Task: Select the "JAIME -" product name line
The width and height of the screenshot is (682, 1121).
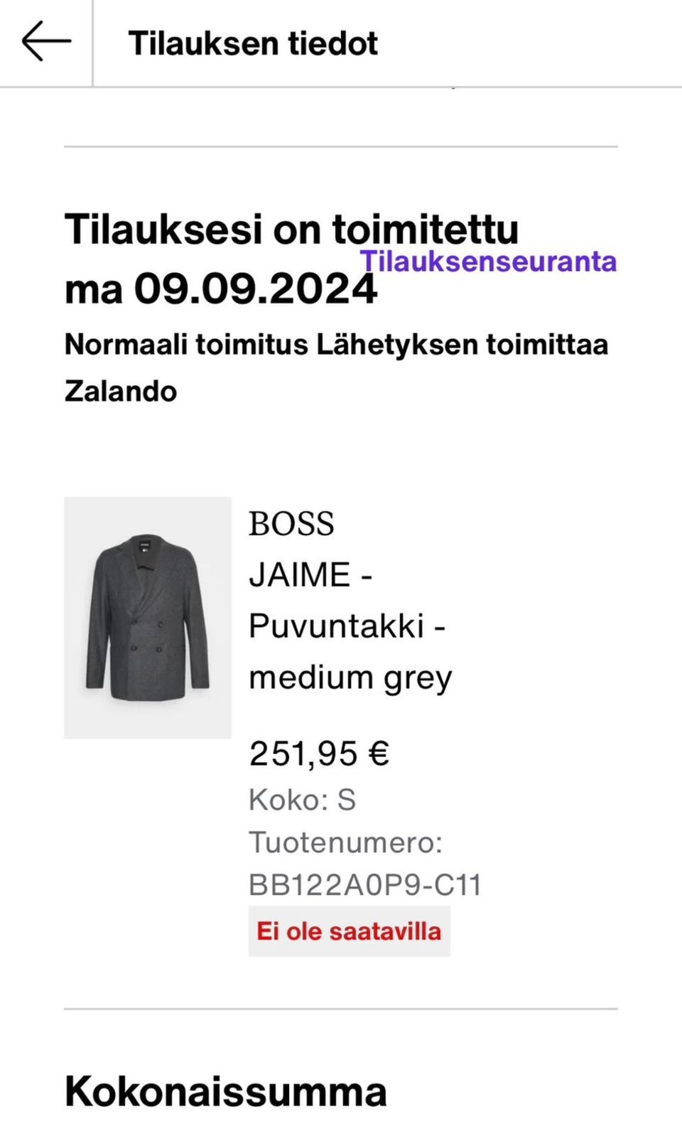Action: [310, 575]
